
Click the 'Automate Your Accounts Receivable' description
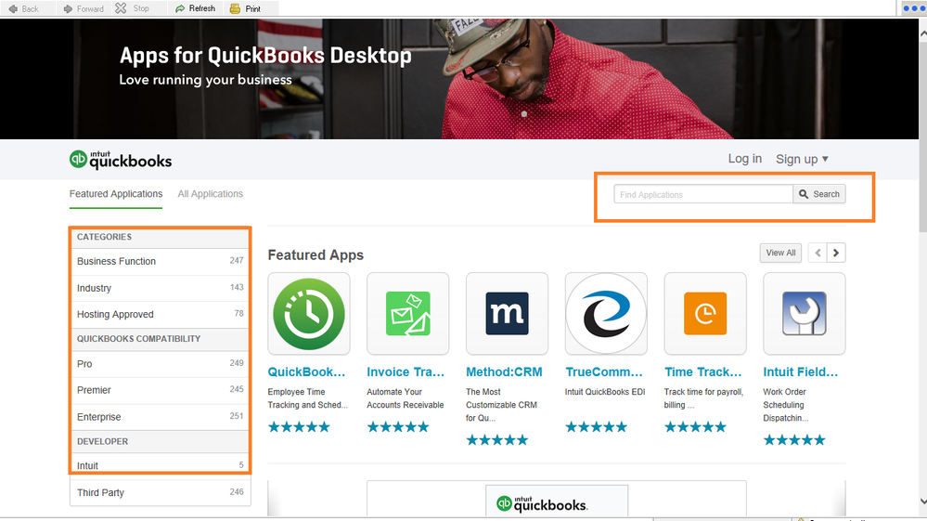(406, 398)
